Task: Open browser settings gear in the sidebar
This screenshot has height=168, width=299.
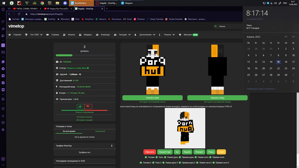Action: (3, 129)
